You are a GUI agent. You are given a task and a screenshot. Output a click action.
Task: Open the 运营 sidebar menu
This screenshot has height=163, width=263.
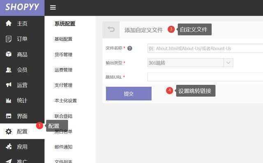[x=22, y=85]
